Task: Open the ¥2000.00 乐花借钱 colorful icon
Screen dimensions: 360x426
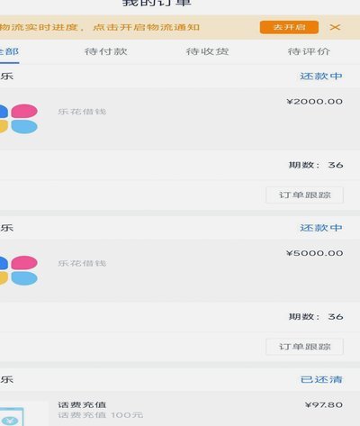Action: 19,119
